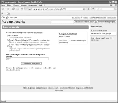Open the back history dropdown arrow
Image resolution: width=118 pixels, height=103 pixels.
[x=5, y=9]
